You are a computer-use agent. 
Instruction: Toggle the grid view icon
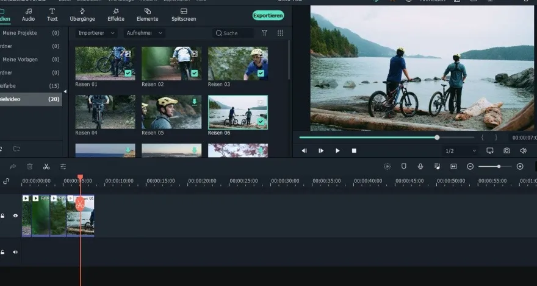coord(280,33)
